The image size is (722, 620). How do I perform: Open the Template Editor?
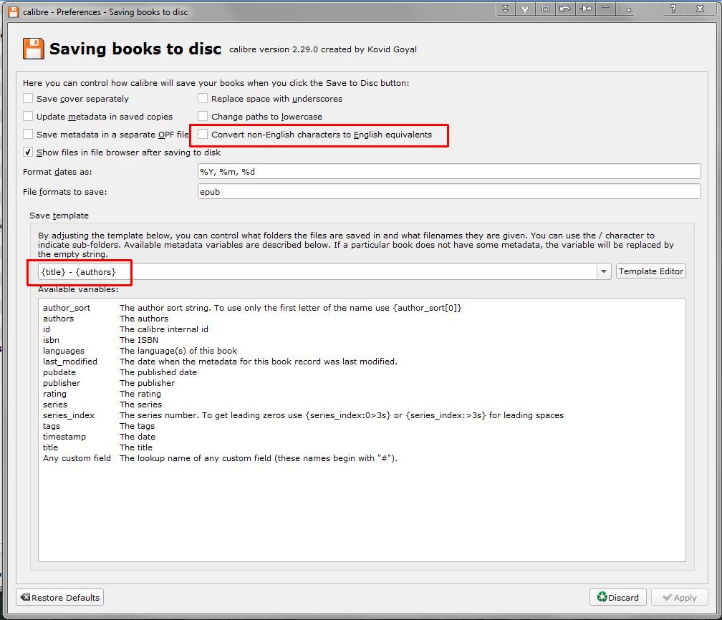(x=650, y=271)
